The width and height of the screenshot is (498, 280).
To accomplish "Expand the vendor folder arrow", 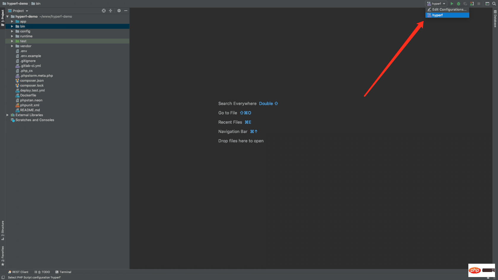I will 12,46.
